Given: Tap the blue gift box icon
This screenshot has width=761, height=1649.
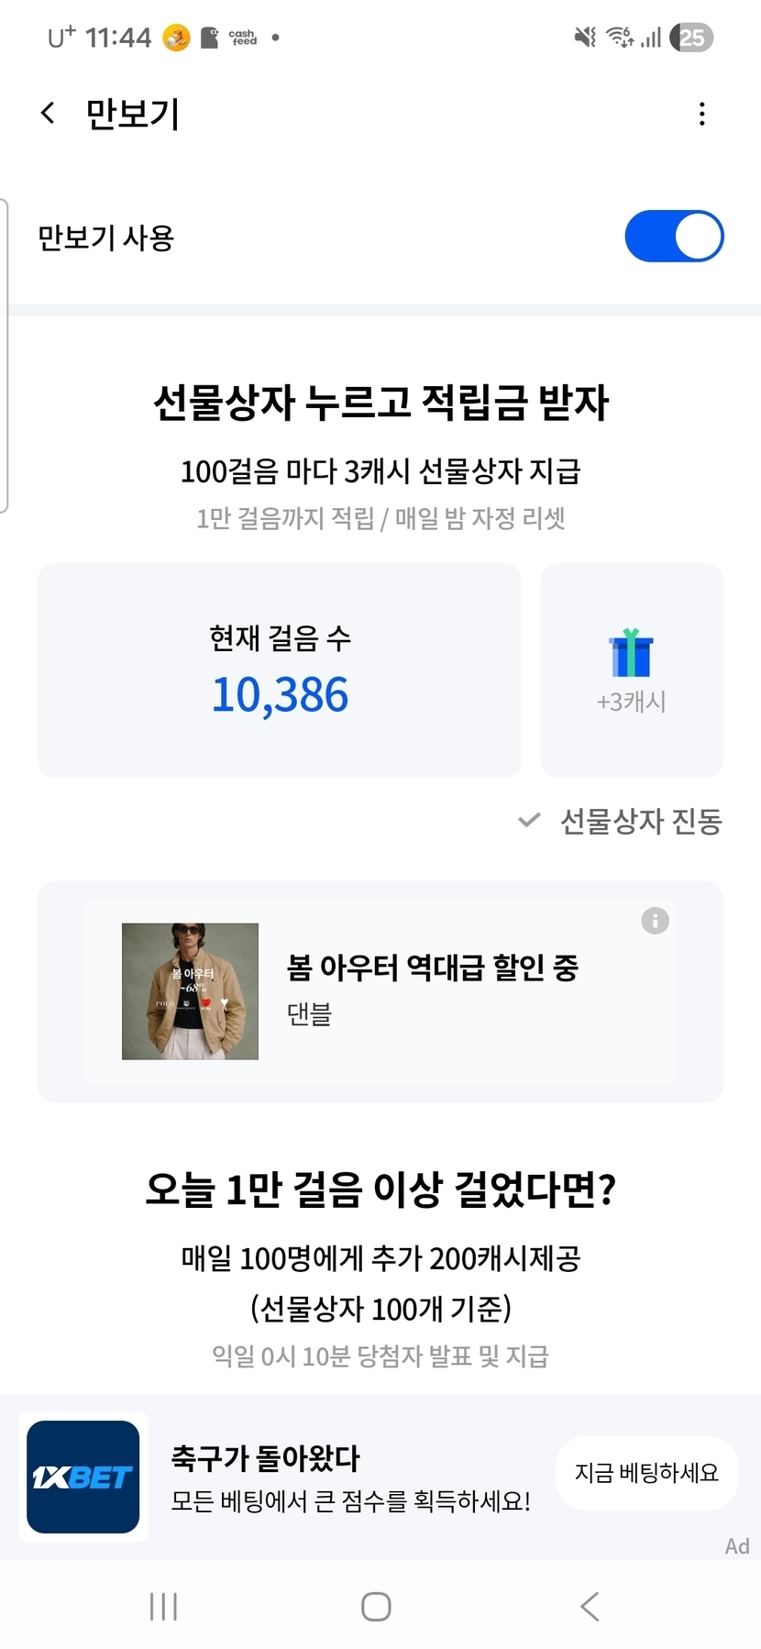Looking at the screenshot, I should point(631,653).
